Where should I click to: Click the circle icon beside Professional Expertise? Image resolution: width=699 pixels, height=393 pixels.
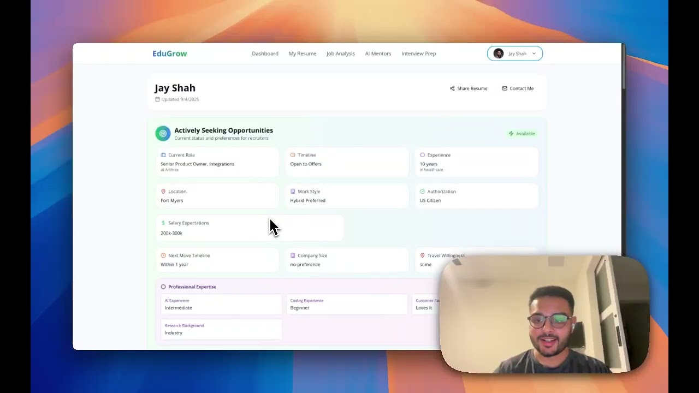click(163, 287)
